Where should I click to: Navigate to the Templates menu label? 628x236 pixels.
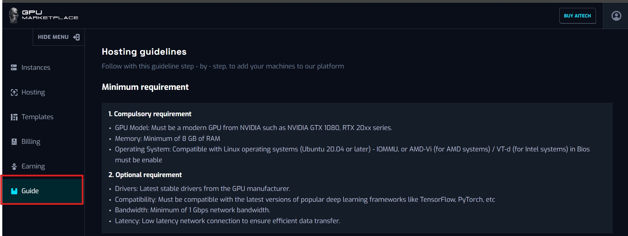coord(37,117)
